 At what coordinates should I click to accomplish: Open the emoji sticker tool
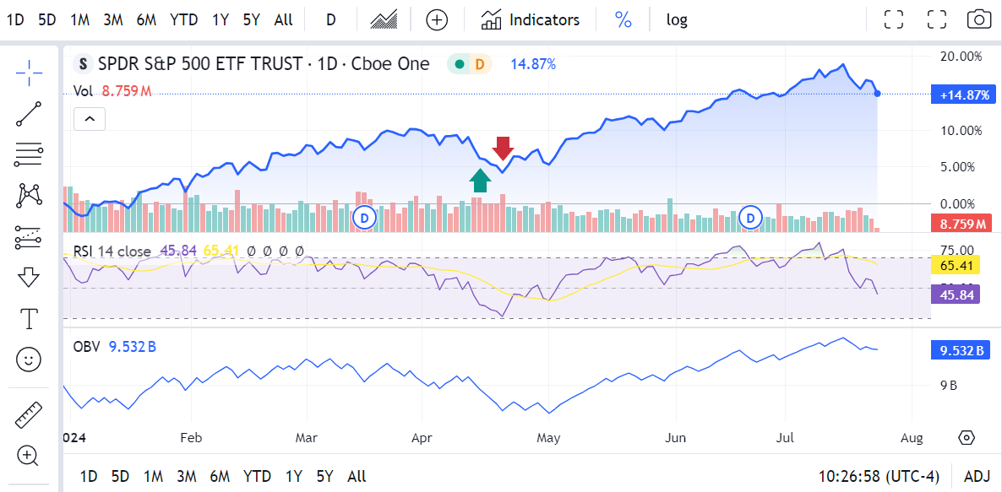29,360
